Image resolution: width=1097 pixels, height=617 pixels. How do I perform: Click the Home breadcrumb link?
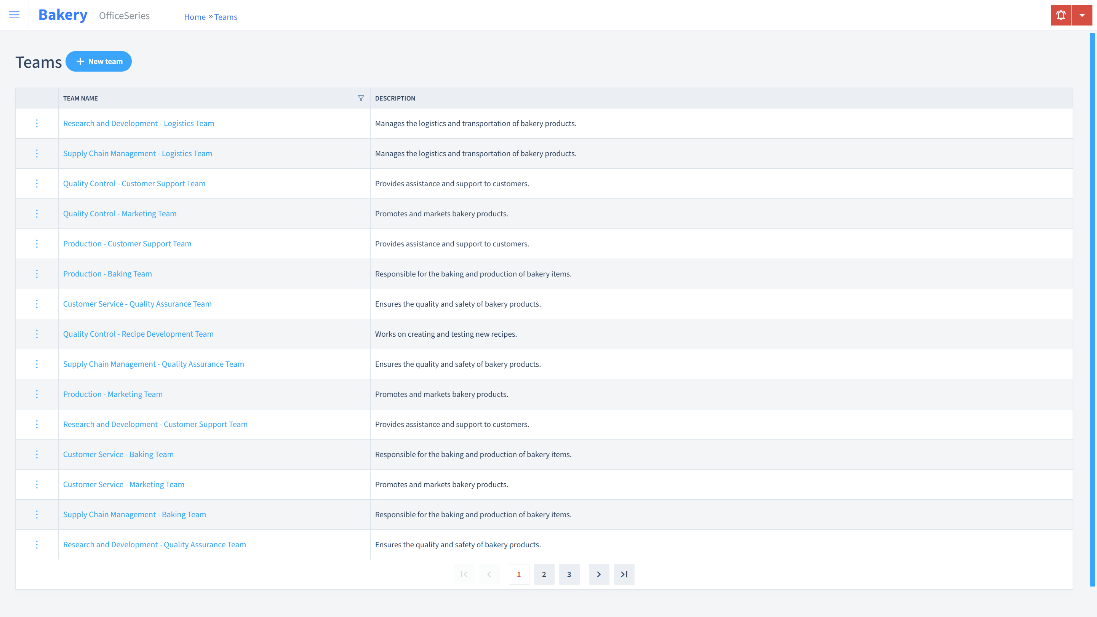(194, 17)
